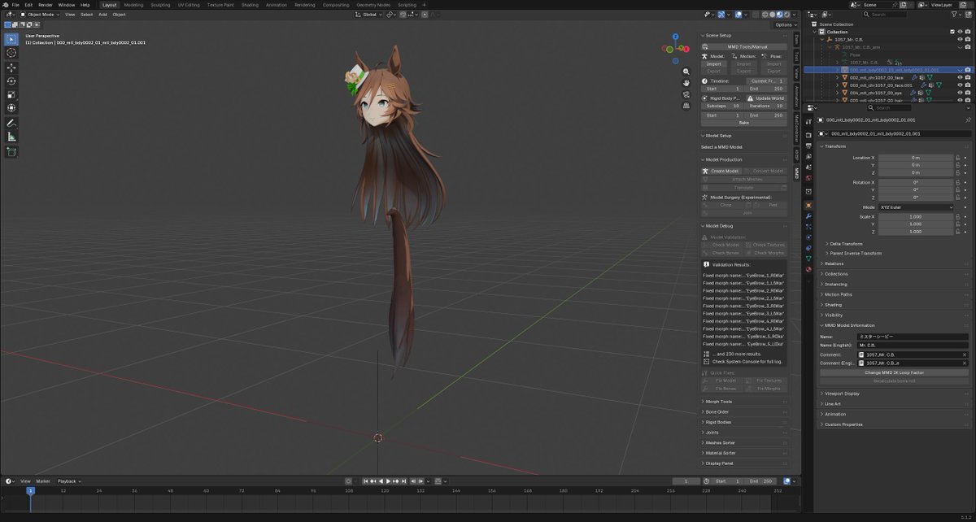976x522 pixels.
Task: Click the Location X value field
Action: 916,158
